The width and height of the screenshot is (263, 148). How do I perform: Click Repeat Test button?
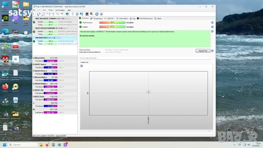[x=203, y=51]
